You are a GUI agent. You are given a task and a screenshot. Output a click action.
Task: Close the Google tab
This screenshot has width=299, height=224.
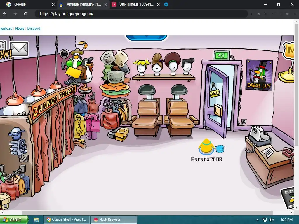[x=53, y=4]
